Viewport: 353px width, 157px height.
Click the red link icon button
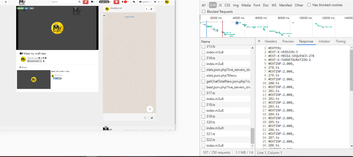[86, 2]
